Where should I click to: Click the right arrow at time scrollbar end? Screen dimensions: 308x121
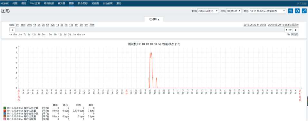click(x=296, y=30)
